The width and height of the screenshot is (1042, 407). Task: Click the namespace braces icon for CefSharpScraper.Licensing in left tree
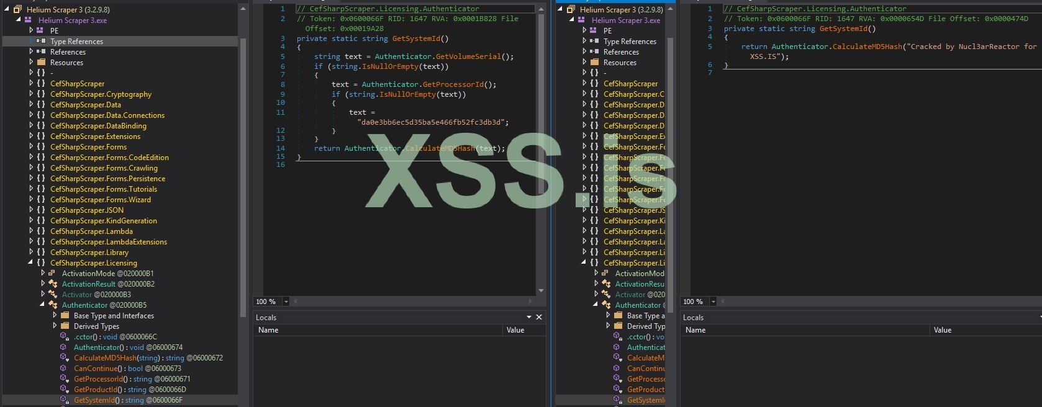[41, 262]
